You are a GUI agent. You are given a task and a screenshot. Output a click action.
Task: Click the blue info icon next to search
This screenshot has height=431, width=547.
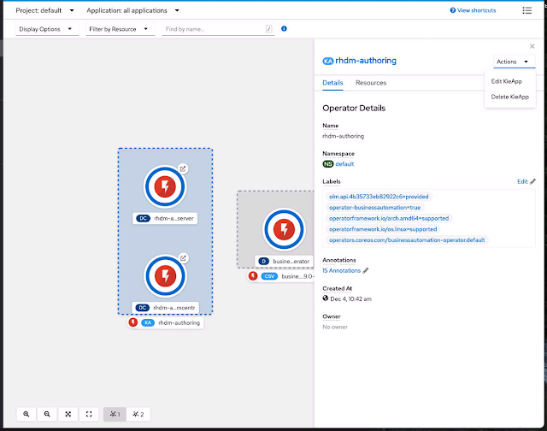[284, 28]
